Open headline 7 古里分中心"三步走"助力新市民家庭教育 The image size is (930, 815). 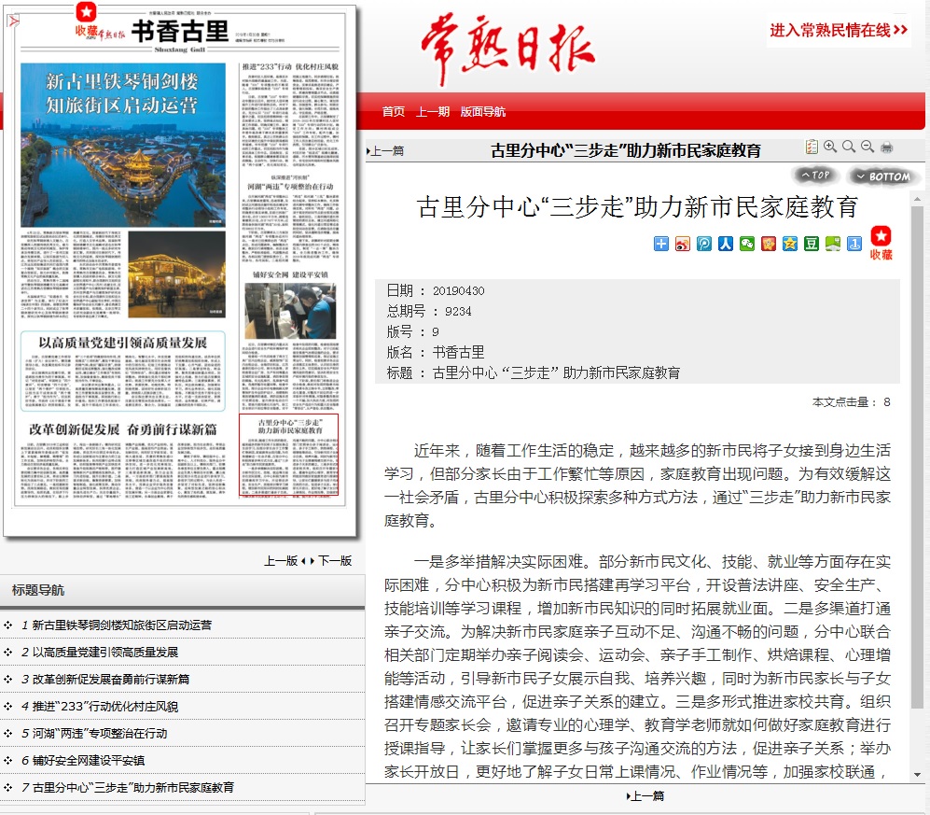[x=132, y=788]
